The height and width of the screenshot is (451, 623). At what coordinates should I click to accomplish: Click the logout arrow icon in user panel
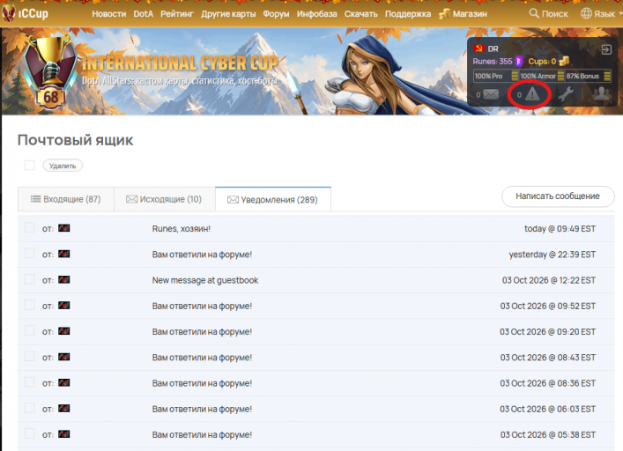606,49
